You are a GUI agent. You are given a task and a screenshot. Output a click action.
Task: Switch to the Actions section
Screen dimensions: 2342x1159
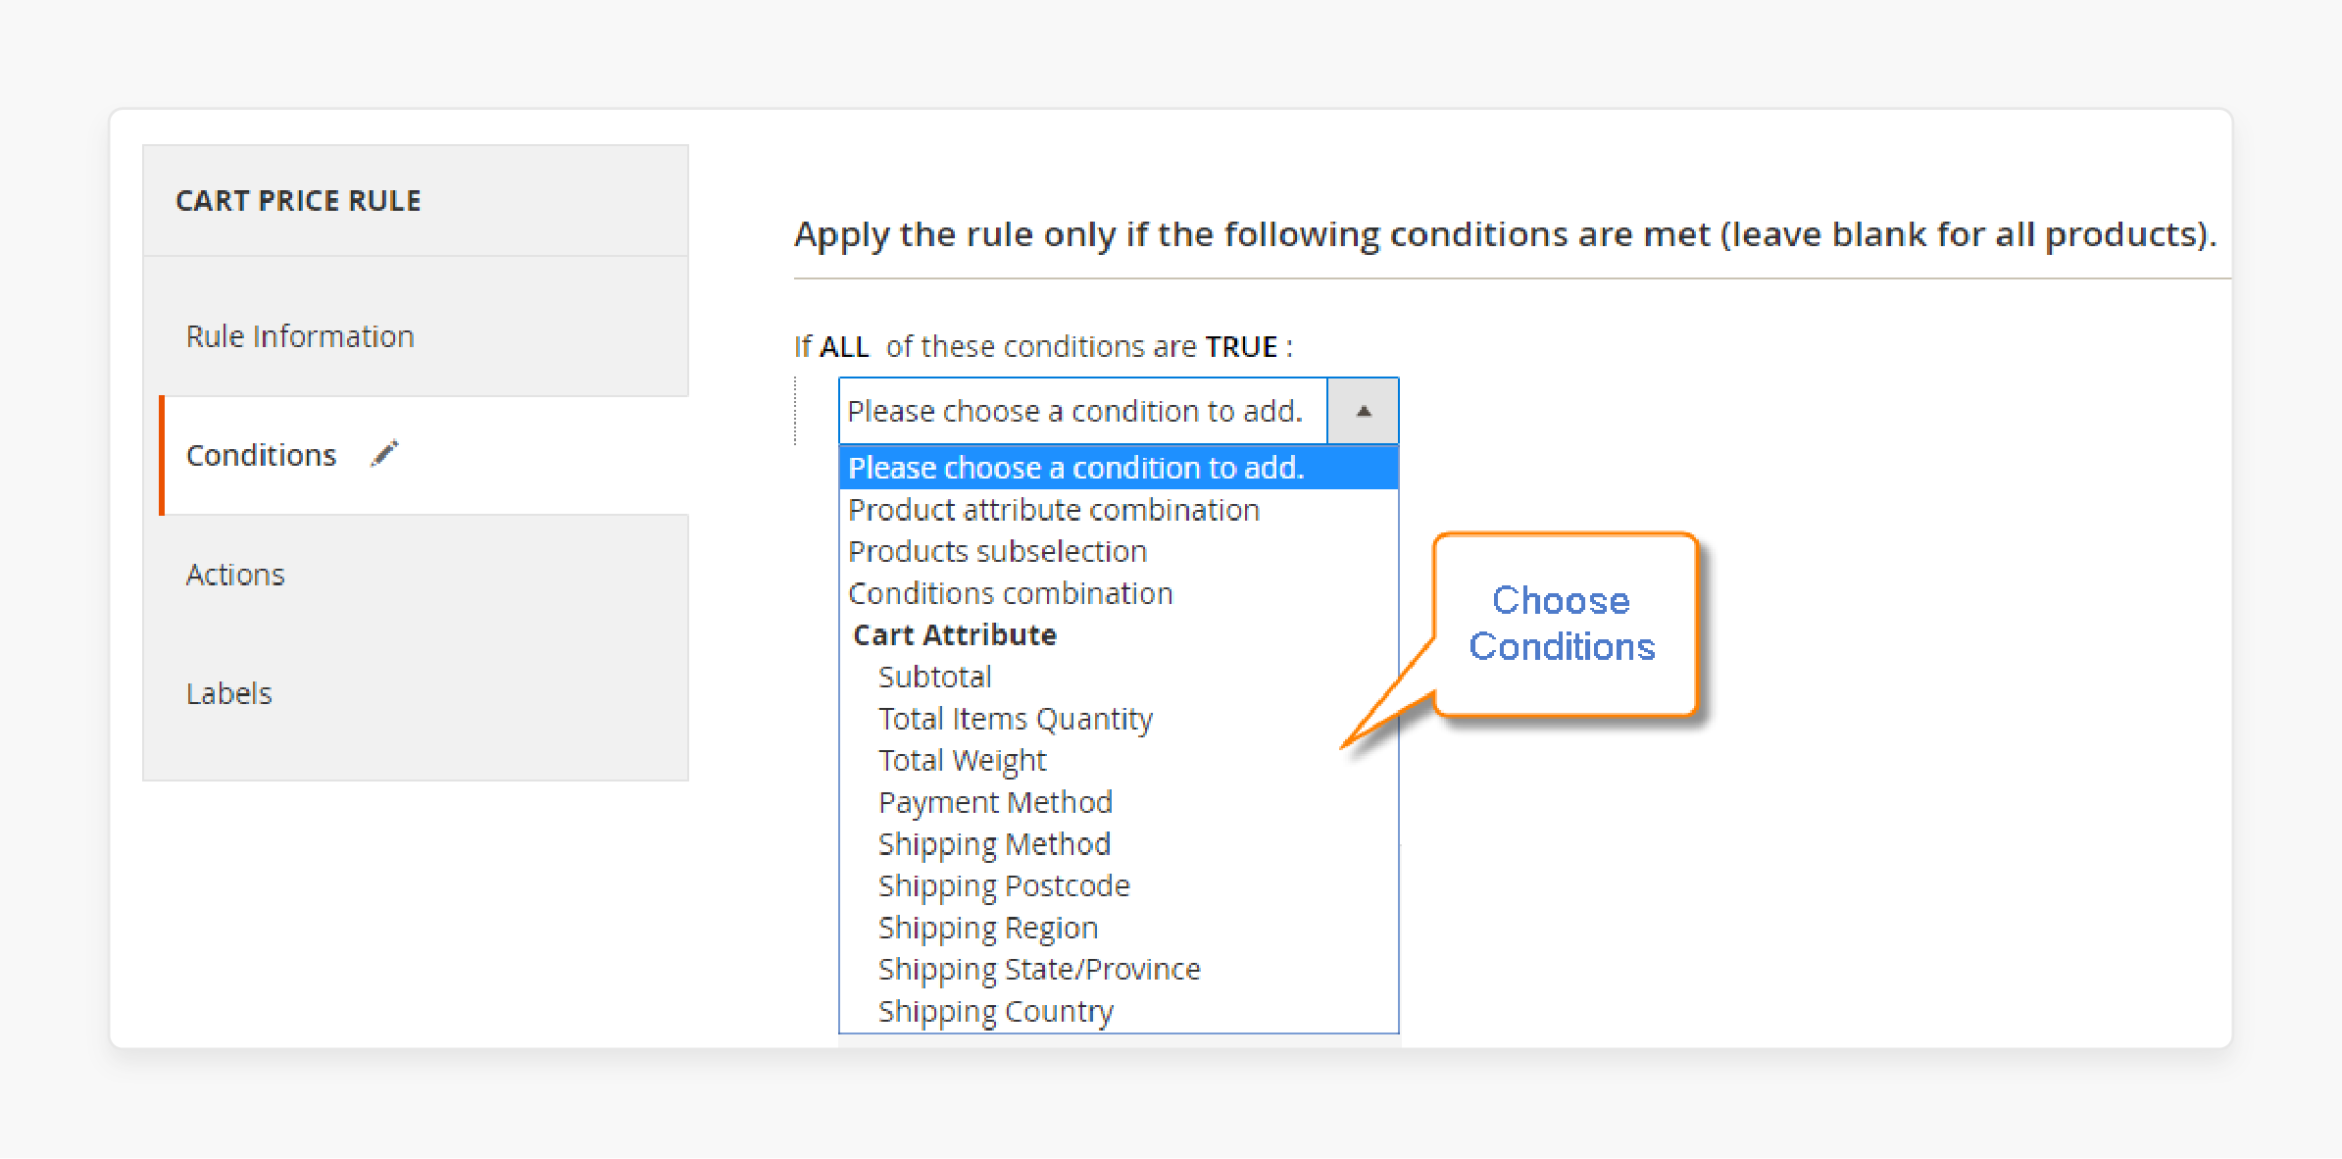[x=235, y=574]
